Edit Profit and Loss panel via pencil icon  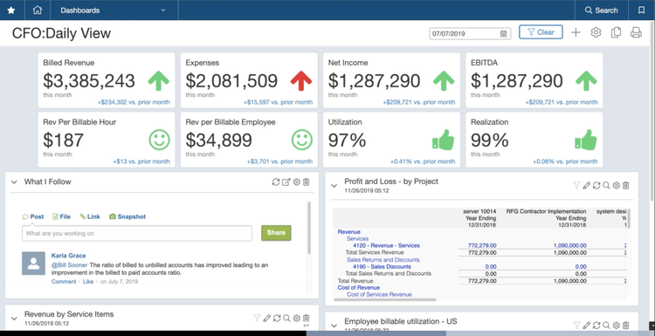coord(587,185)
